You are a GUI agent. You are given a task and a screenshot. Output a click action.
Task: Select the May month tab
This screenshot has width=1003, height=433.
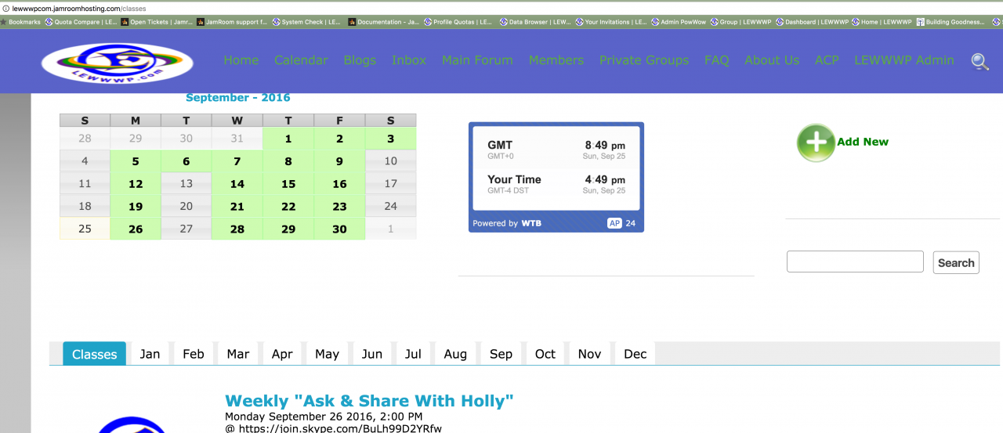(327, 354)
